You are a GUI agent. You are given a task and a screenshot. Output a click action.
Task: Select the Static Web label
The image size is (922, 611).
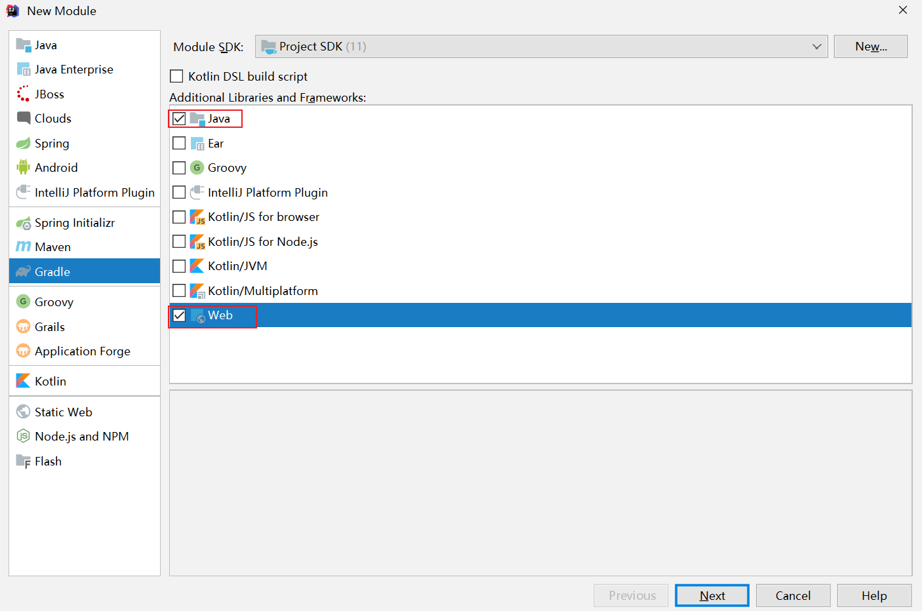[64, 412]
